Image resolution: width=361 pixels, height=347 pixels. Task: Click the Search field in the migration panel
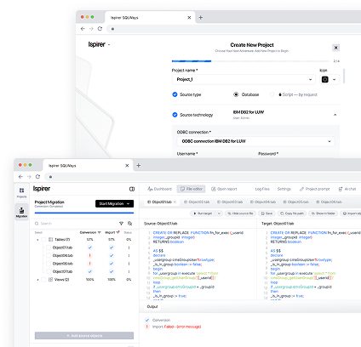click(75, 224)
